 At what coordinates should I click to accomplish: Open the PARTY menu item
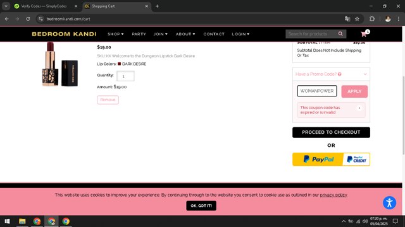click(139, 34)
